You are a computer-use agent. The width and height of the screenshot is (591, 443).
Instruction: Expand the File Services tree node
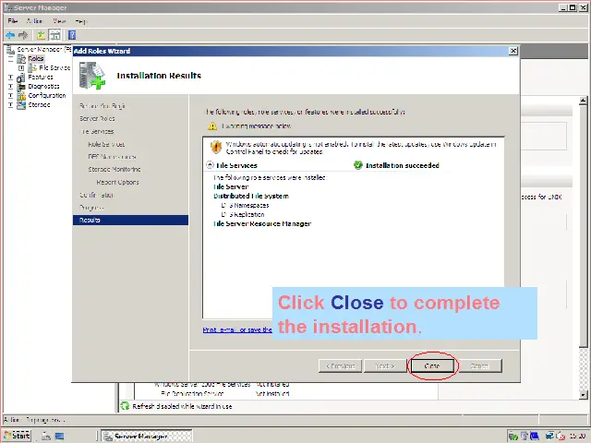click(21, 68)
